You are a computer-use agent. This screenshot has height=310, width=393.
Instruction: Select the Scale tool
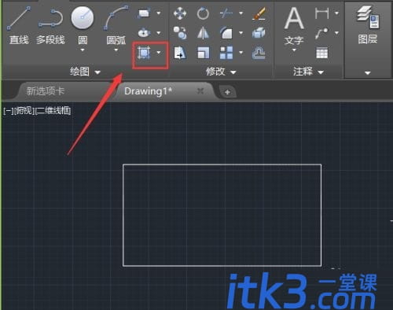(x=203, y=53)
